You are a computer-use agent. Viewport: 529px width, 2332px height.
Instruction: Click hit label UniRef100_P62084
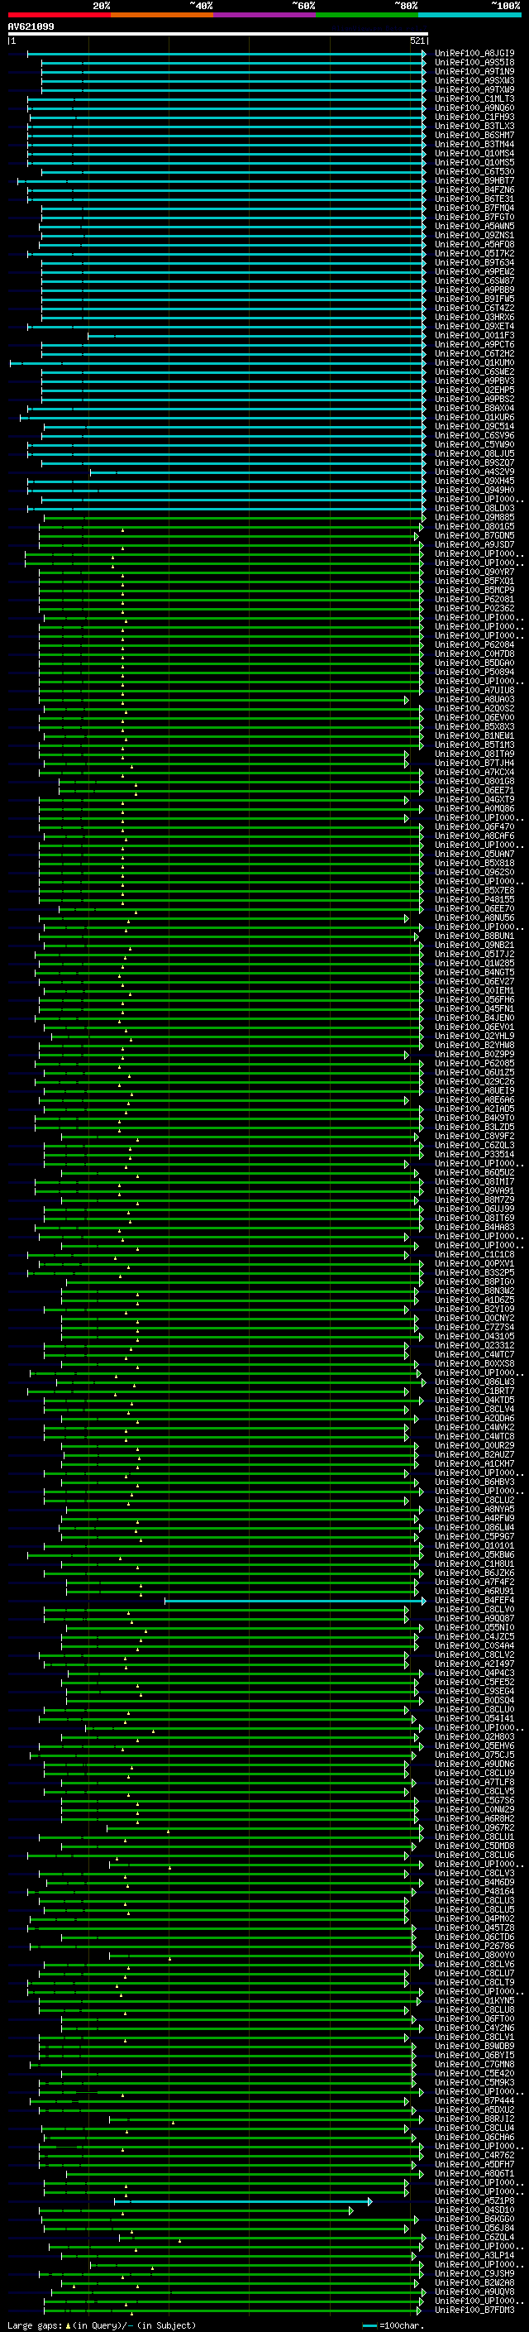(474, 644)
